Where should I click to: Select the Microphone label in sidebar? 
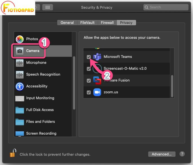pyautogui.click(x=36, y=62)
